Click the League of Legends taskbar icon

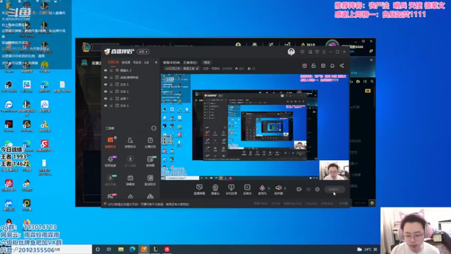(156, 249)
